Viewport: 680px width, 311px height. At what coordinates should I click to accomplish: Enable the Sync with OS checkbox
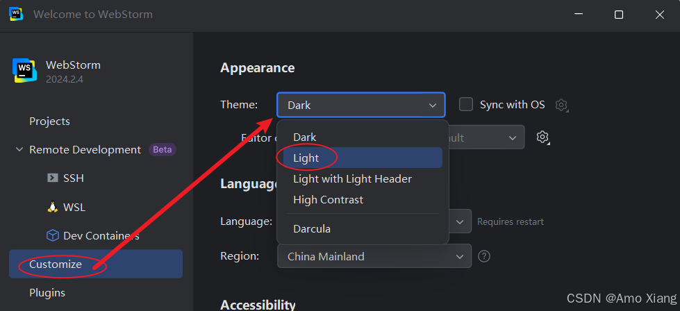click(466, 104)
